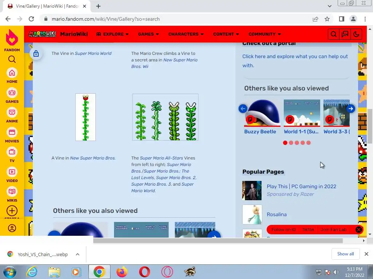Expand the Explore dropdown menu
This screenshot has width=373, height=279.
tap(113, 34)
